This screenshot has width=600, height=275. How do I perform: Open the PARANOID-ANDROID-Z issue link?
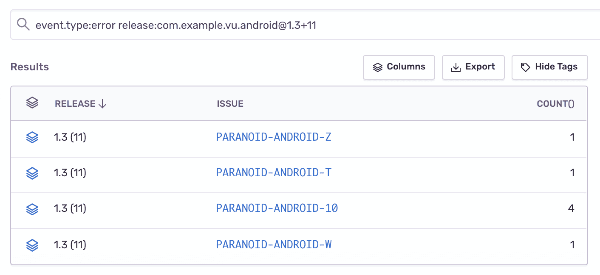point(274,137)
